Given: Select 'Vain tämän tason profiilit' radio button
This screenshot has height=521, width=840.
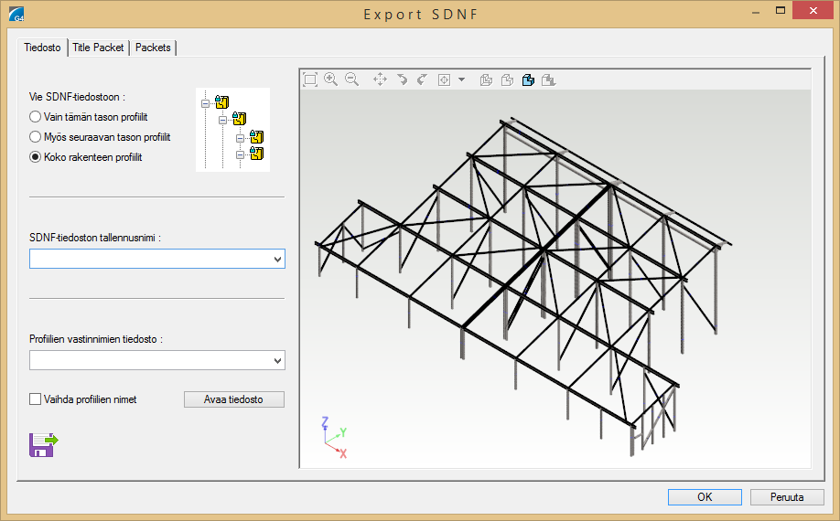Looking at the screenshot, I should pos(36,117).
